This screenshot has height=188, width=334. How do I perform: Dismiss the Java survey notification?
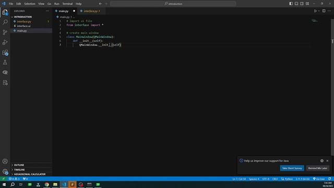pyautogui.click(x=327, y=161)
